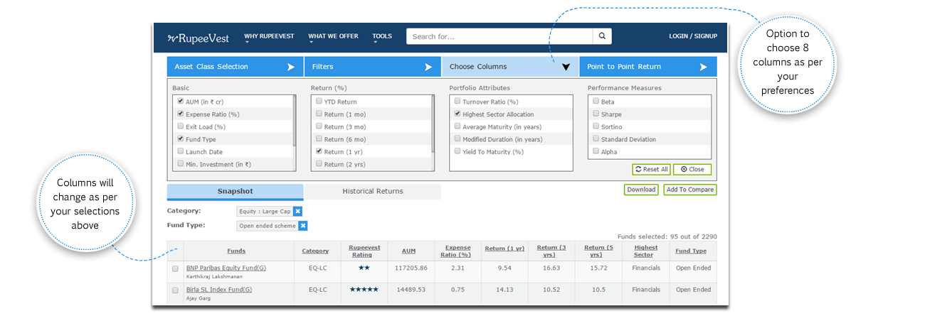Sort by the Category column header
Image resolution: width=925 pixels, height=316 pixels.
click(x=315, y=251)
